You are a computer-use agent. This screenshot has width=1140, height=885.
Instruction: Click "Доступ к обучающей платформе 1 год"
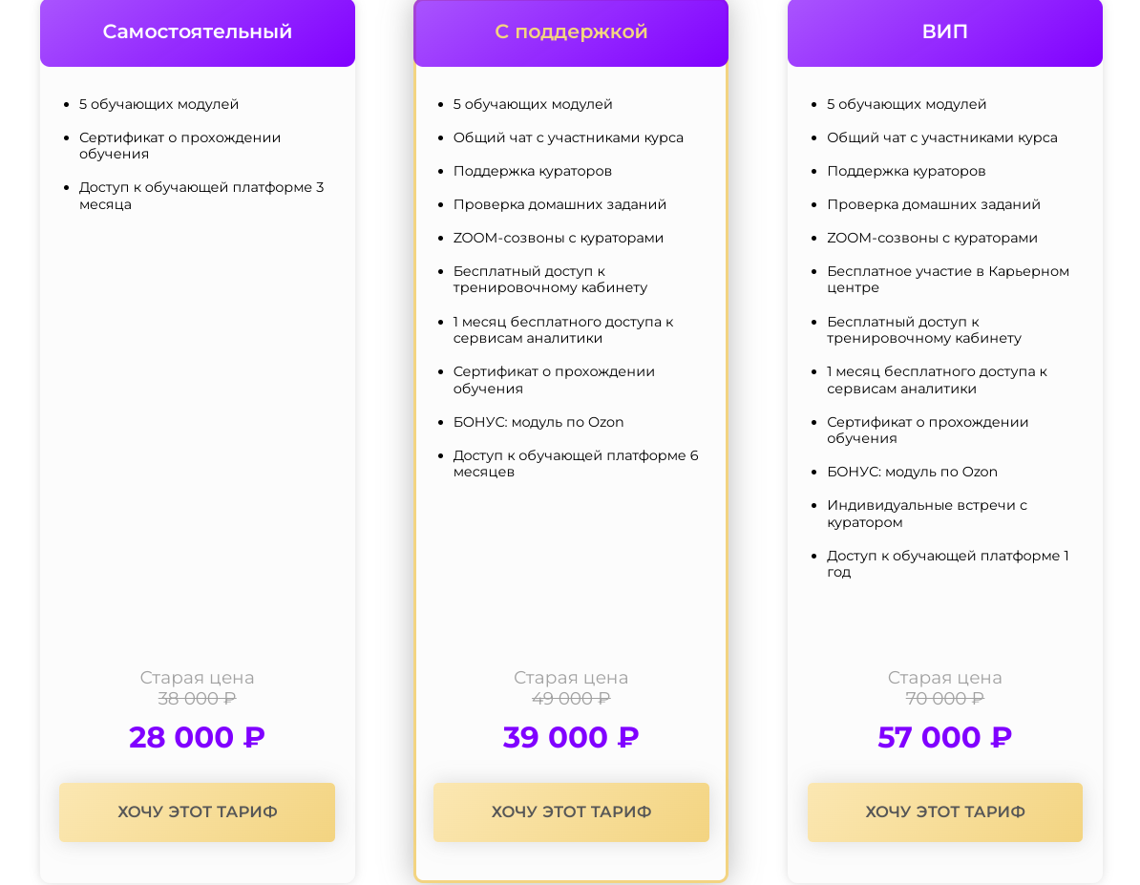948,564
